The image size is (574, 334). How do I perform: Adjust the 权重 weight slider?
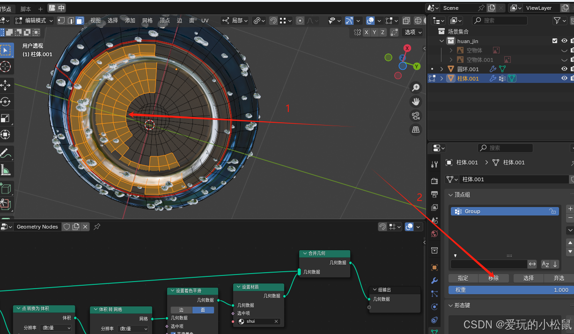coord(510,290)
